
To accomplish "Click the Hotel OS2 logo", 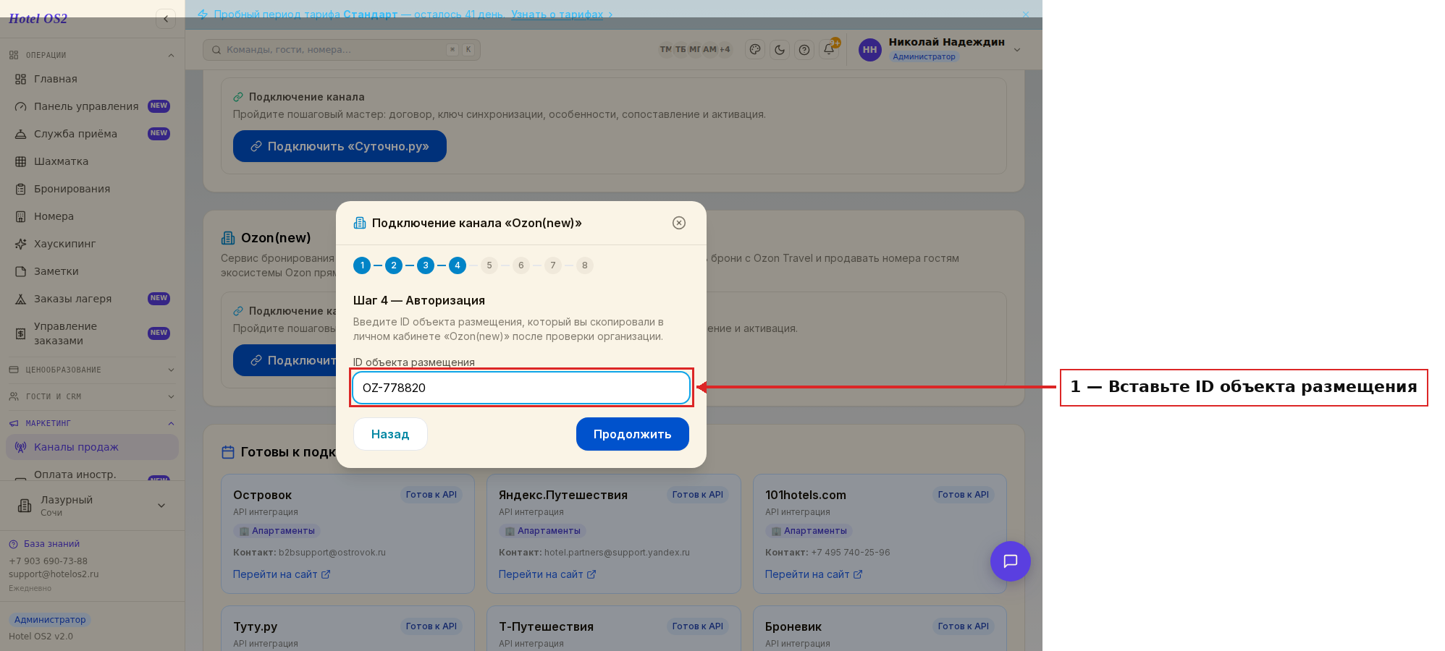I will point(38,19).
